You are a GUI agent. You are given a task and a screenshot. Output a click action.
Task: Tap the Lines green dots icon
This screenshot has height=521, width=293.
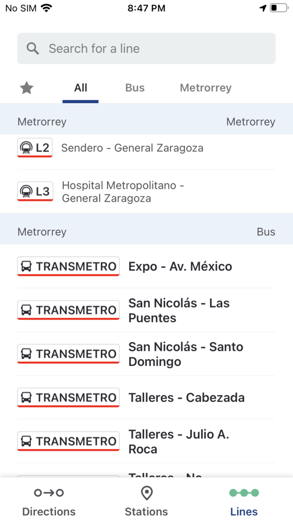244,493
